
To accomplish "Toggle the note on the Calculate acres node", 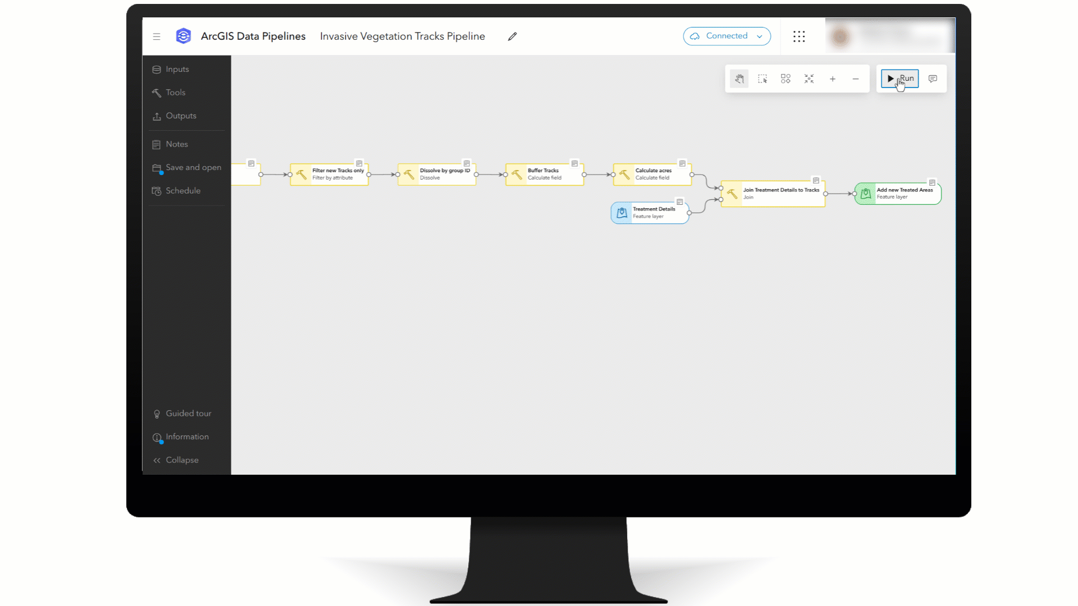I will (x=681, y=164).
